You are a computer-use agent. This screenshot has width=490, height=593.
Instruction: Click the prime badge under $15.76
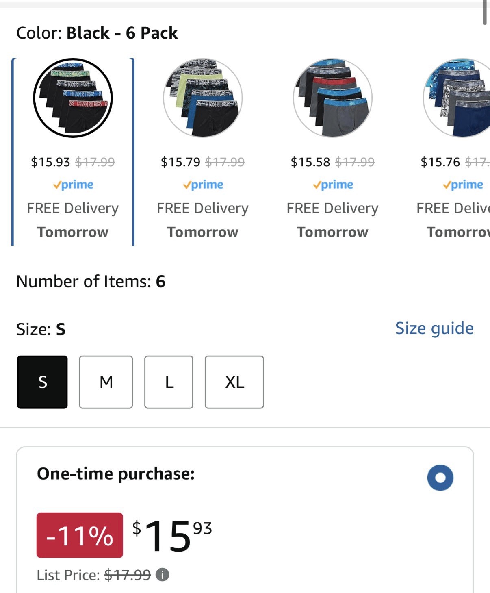(x=463, y=185)
